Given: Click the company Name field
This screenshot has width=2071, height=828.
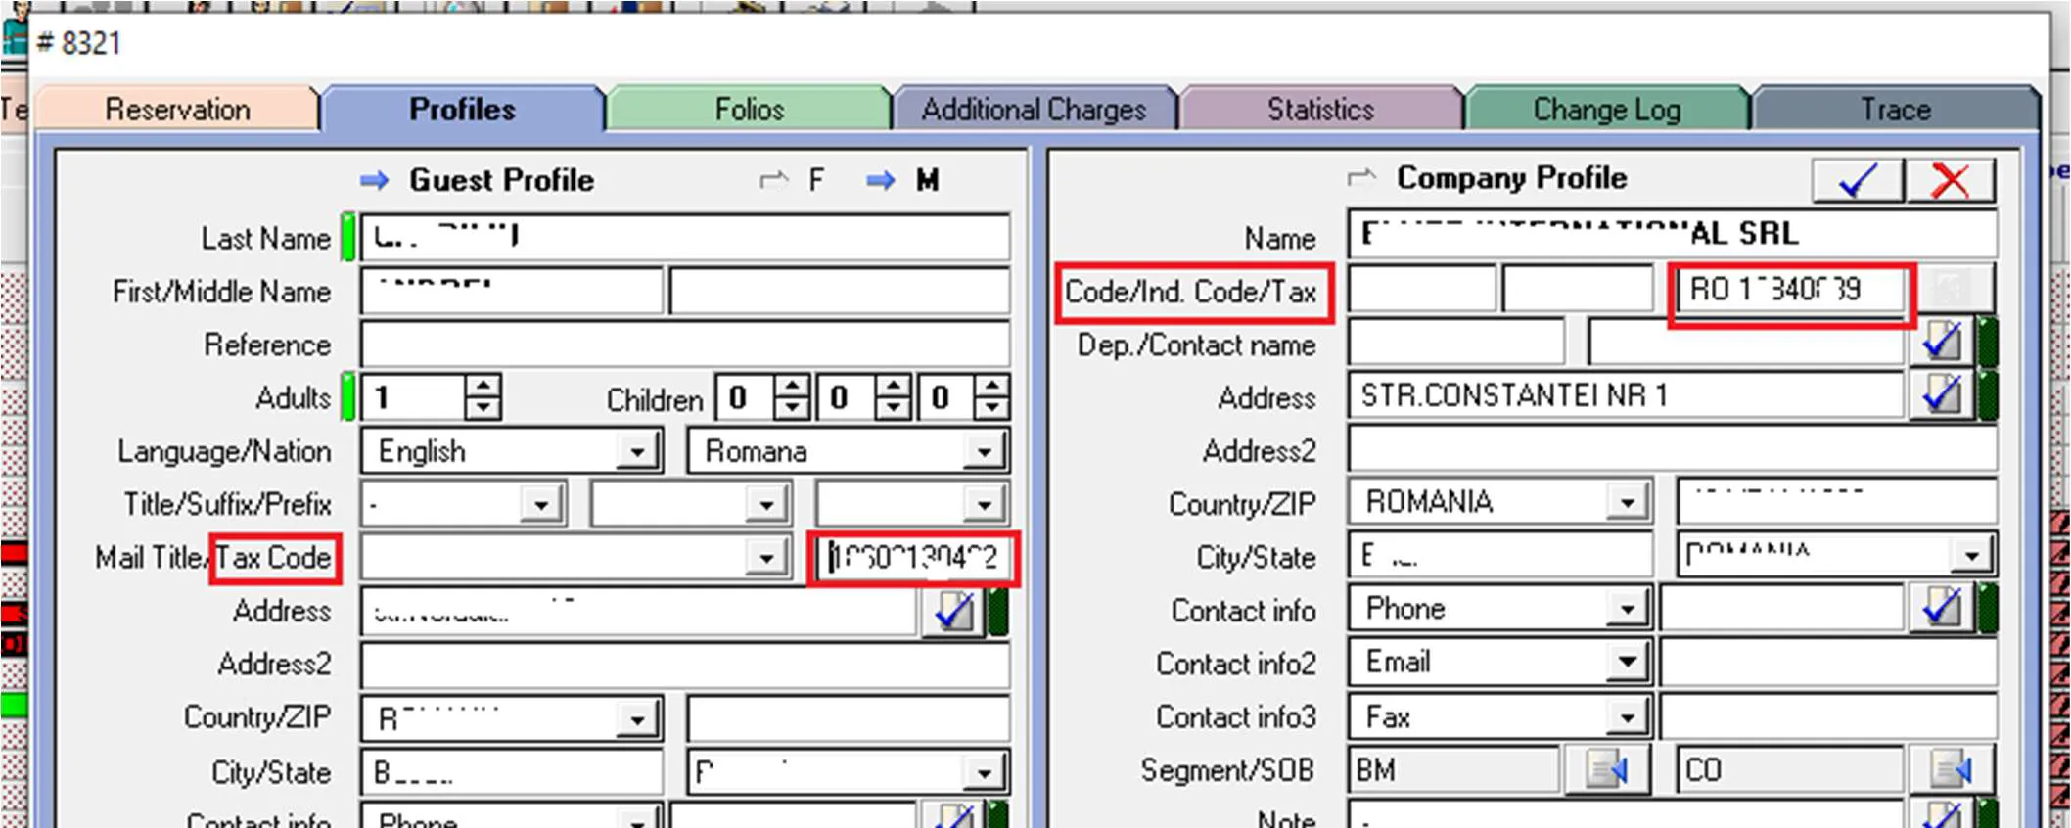Looking at the screenshot, I should click(1672, 234).
